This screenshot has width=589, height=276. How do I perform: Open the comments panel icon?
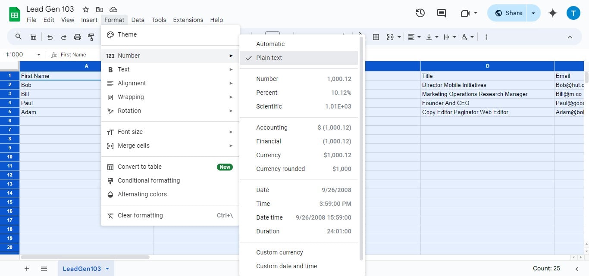coord(441,13)
